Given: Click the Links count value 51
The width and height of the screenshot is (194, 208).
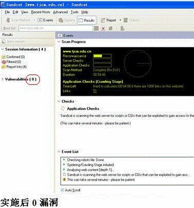Looking at the screenshot, I should click(x=95, y=91).
